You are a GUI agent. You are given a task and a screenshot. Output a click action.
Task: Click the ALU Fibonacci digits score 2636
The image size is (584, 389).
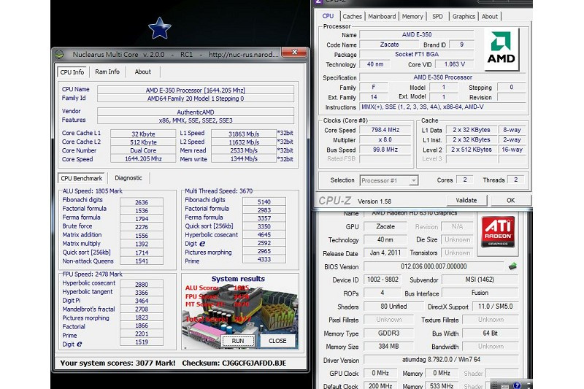coord(142,202)
